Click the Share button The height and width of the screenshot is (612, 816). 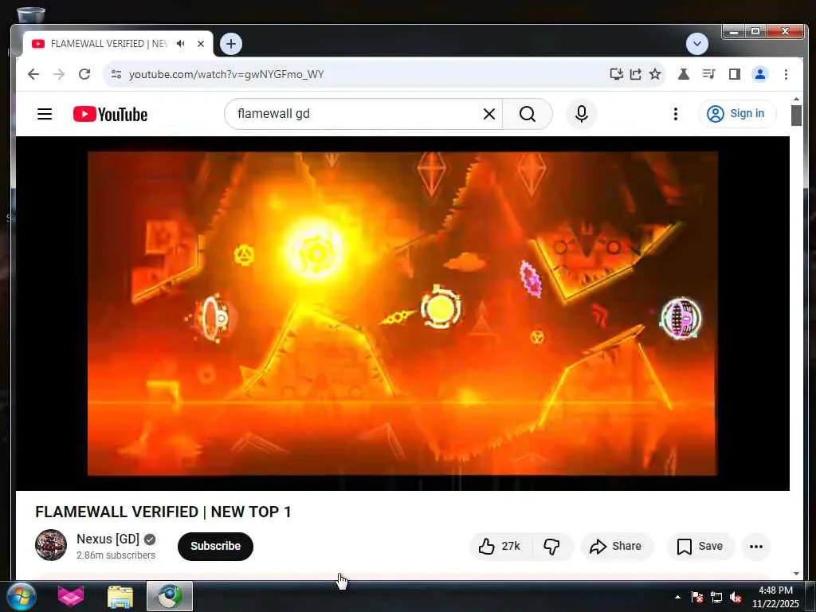pyautogui.click(x=616, y=547)
